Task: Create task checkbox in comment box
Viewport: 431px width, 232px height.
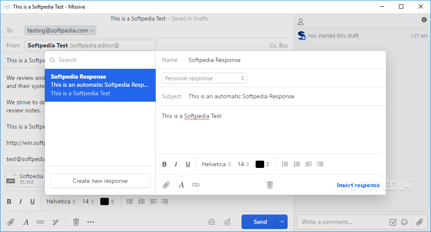Action: tap(393, 222)
